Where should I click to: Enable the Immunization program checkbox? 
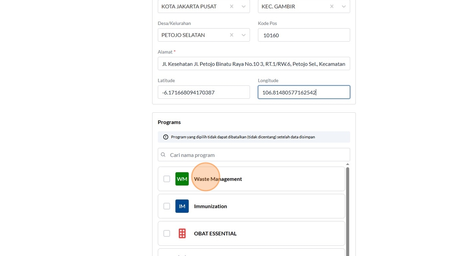pyautogui.click(x=167, y=206)
